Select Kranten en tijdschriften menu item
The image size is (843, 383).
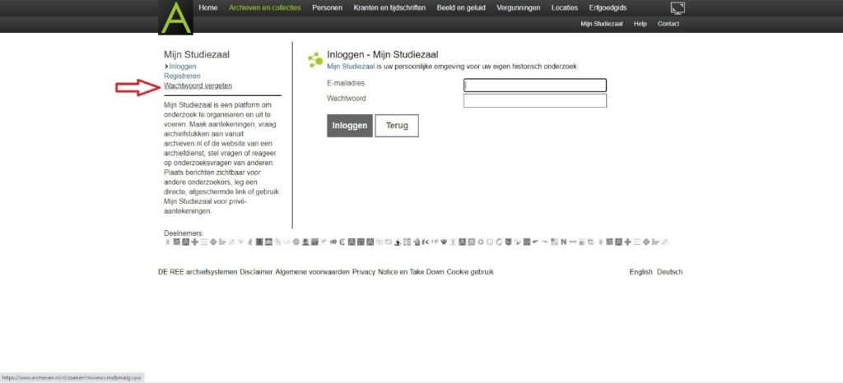[389, 8]
